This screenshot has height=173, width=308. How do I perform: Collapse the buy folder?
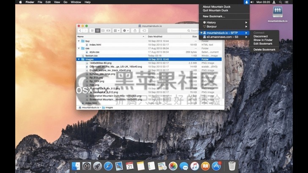click(79, 41)
